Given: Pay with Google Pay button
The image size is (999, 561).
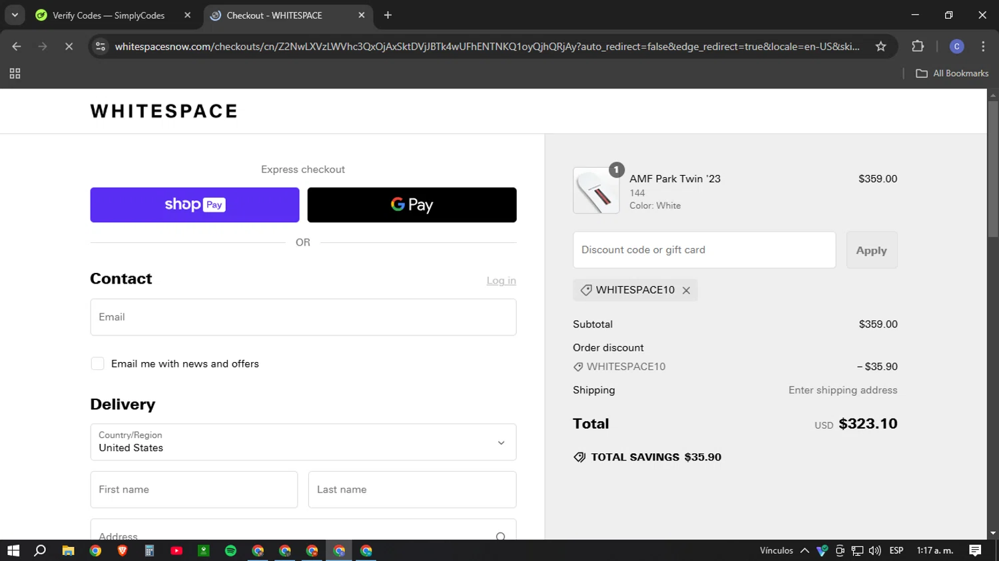Looking at the screenshot, I should coord(412,205).
